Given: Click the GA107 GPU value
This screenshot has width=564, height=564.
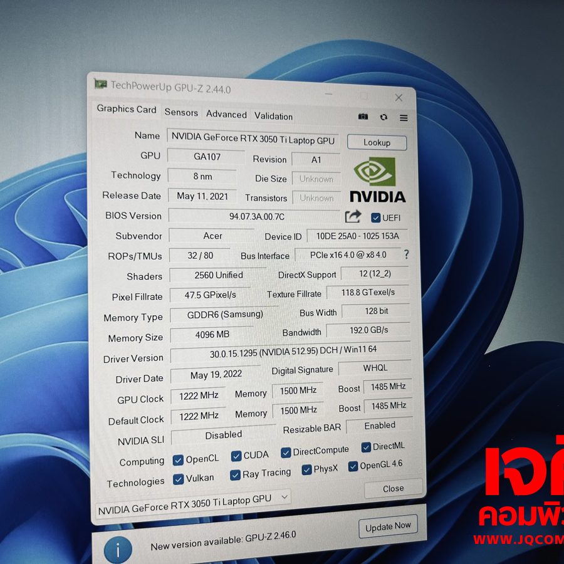Looking at the screenshot, I should coord(206,157).
